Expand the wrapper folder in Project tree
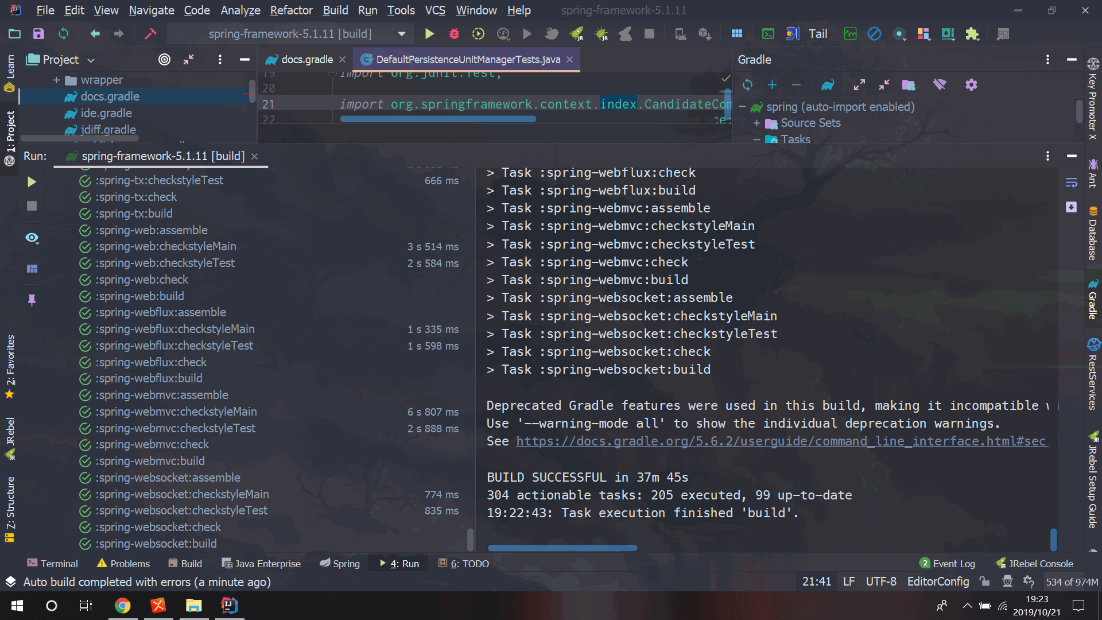The width and height of the screenshot is (1102, 620). (56, 80)
